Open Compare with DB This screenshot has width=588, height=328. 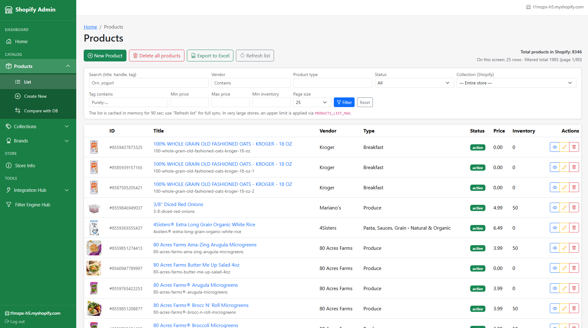click(38, 111)
